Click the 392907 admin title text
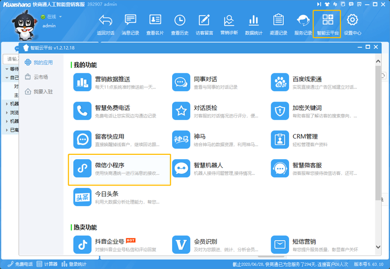This screenshot has height=269, width=390. pyautogui.click(x=102, y=4)
